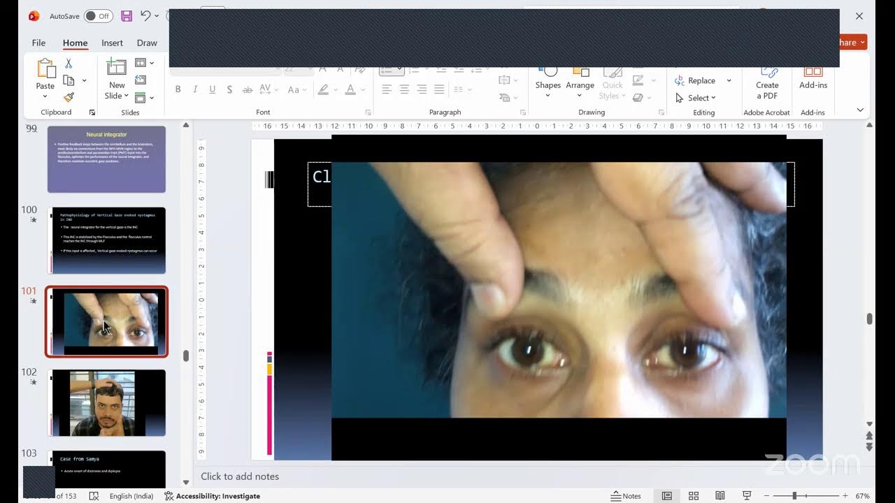895x503 pixels.
Task: Click the Paste clipboard icon
Action: point(45,69)
